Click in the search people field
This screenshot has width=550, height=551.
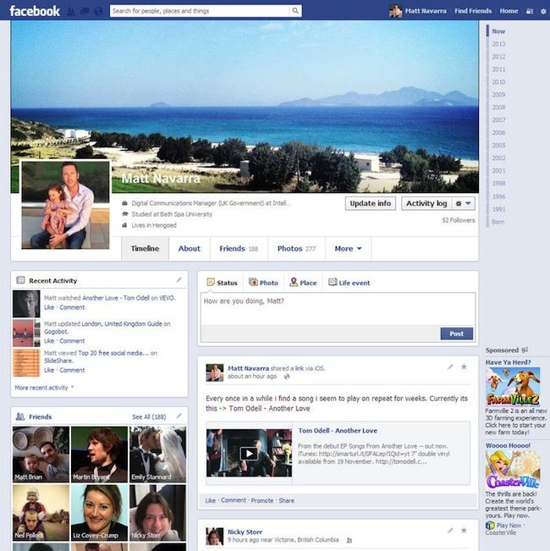(200, 11)
